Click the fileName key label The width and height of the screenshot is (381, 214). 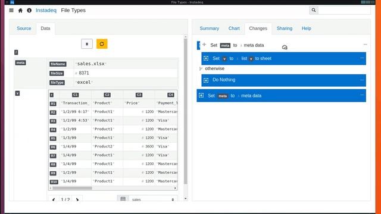click(58, 64)
